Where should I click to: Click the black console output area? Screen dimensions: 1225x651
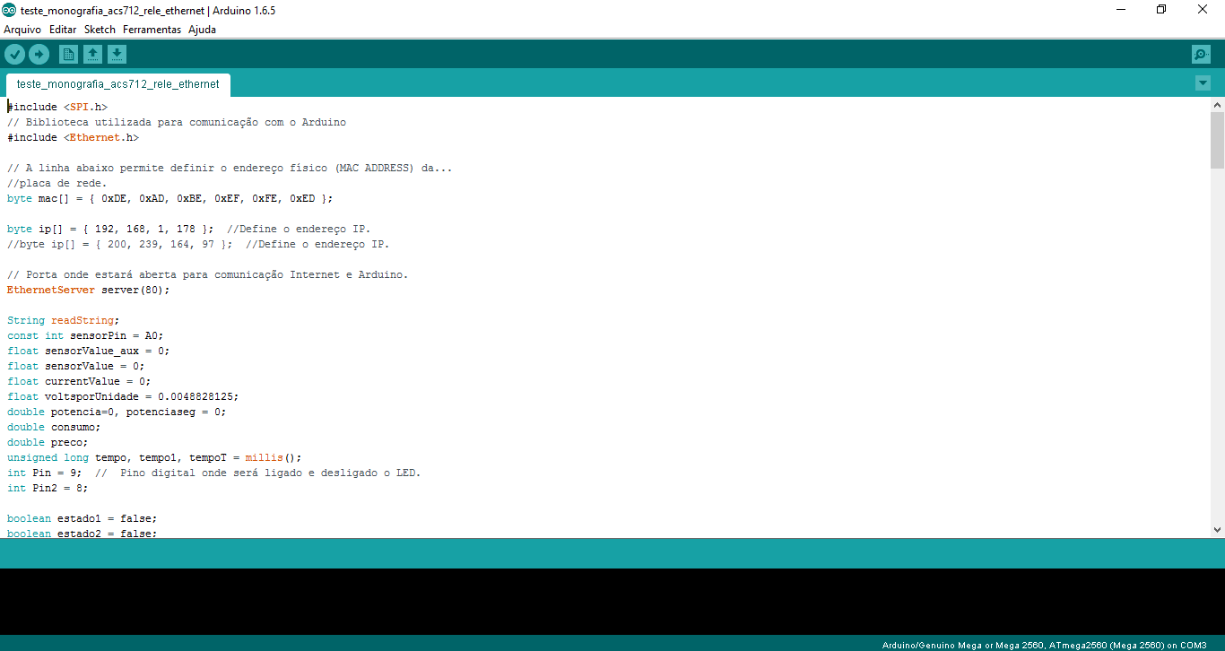[x=612, y=602]
